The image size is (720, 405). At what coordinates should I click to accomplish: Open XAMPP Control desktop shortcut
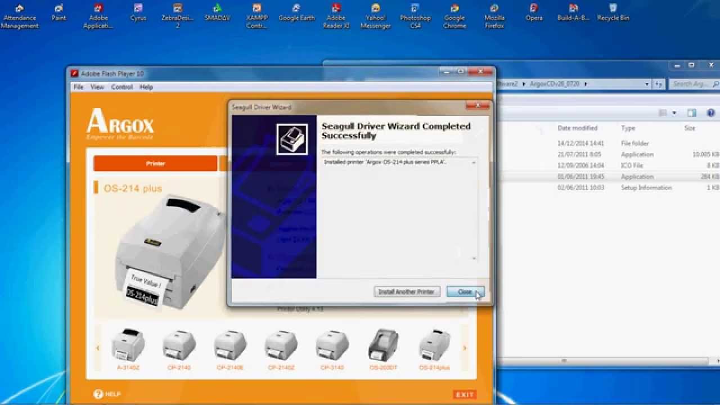pos(256,16)
